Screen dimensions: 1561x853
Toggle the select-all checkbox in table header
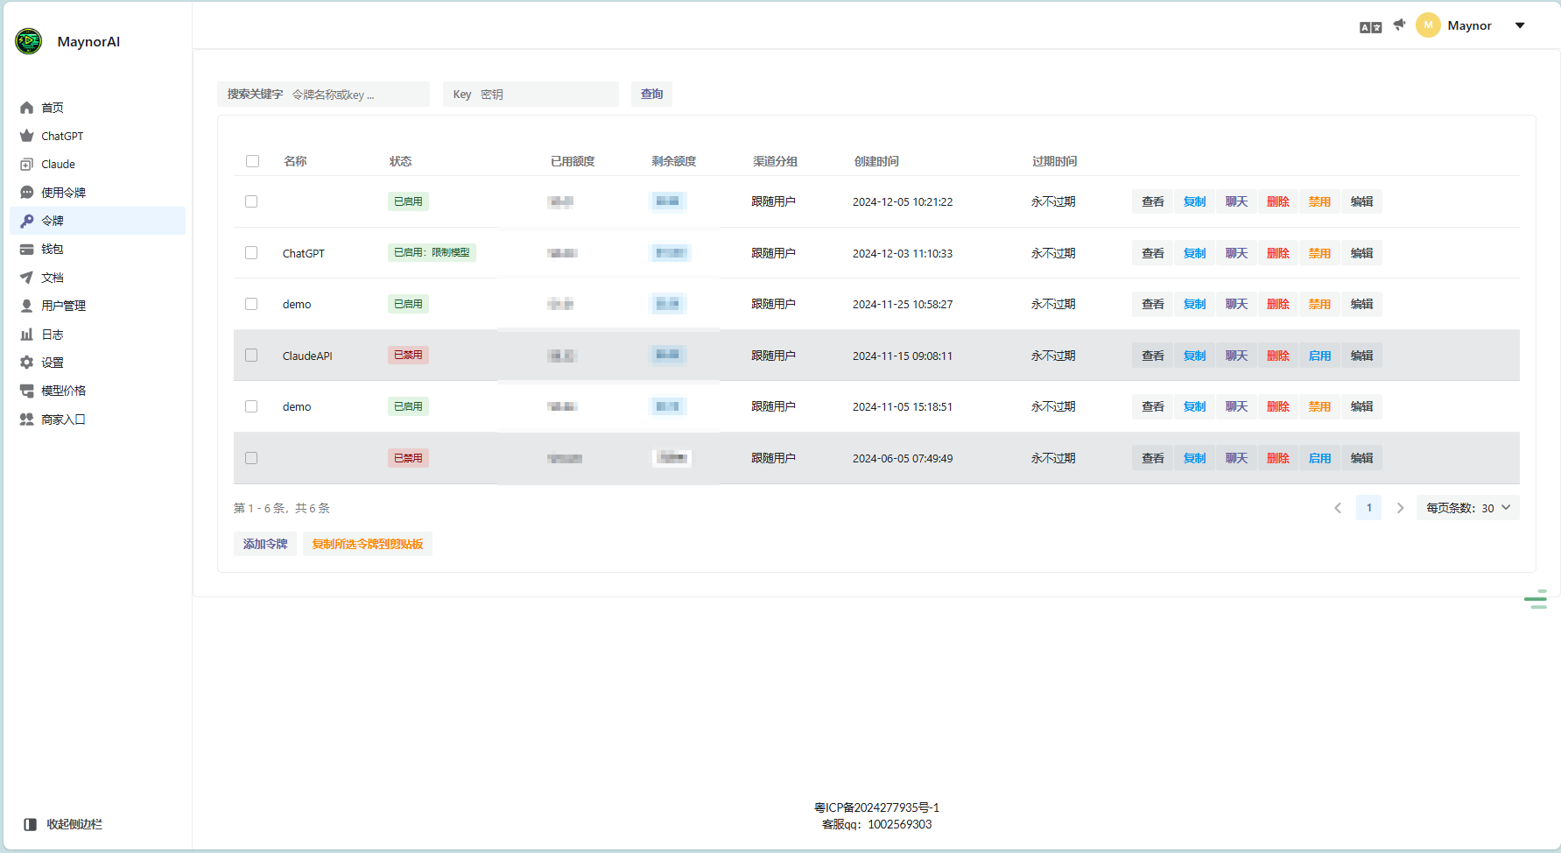pyautogui.click(x=252, y=161)
